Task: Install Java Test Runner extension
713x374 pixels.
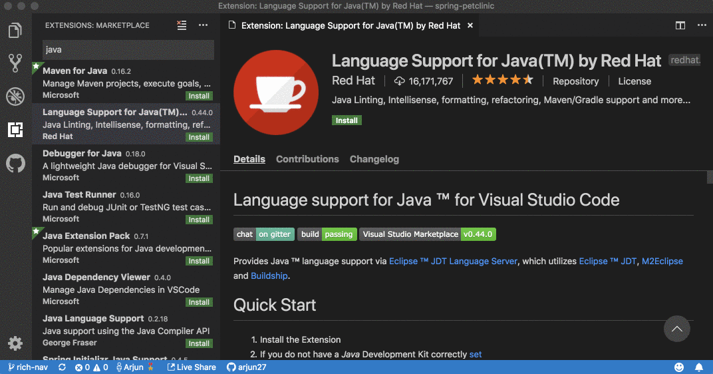Action: (x=199, y=220)
